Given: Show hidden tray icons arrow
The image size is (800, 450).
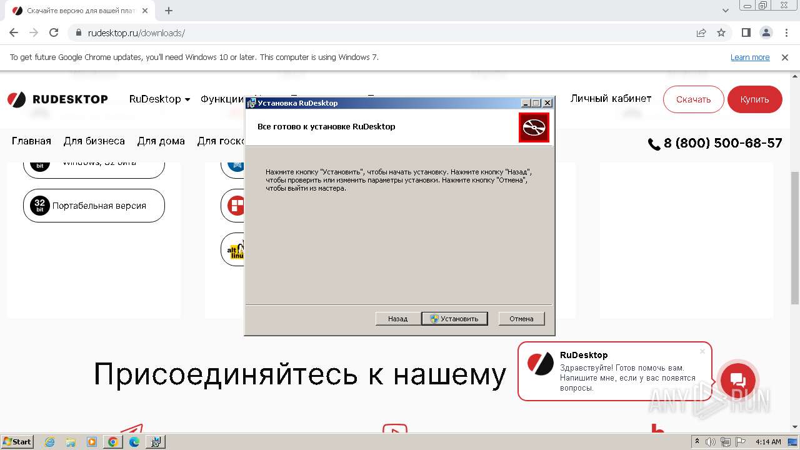Looking at the screenshot, I should tap(697, 442).
